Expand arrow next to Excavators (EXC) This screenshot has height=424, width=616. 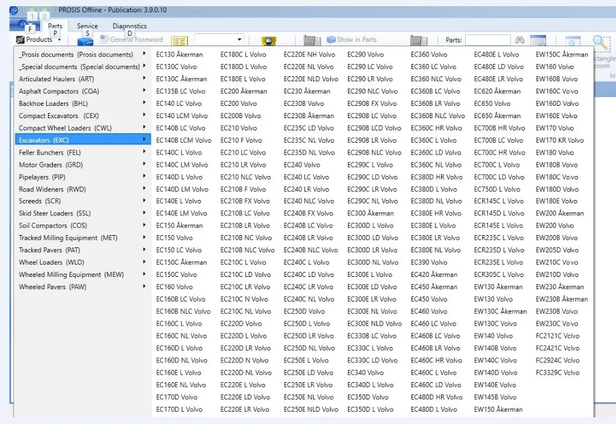pyautogui.click(x=144, y=139)
